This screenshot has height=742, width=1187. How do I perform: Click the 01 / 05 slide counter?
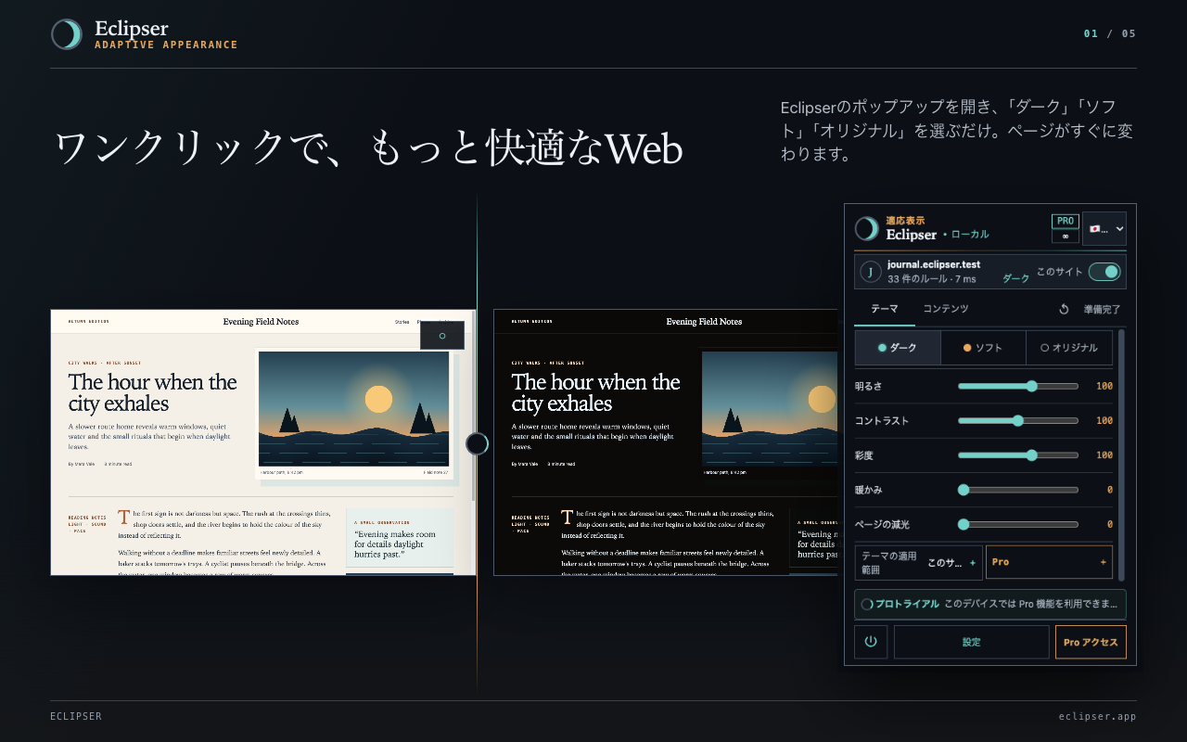[1110, 34]
